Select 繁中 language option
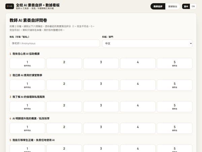Screen dimensions: 202x152 (186, 6)
